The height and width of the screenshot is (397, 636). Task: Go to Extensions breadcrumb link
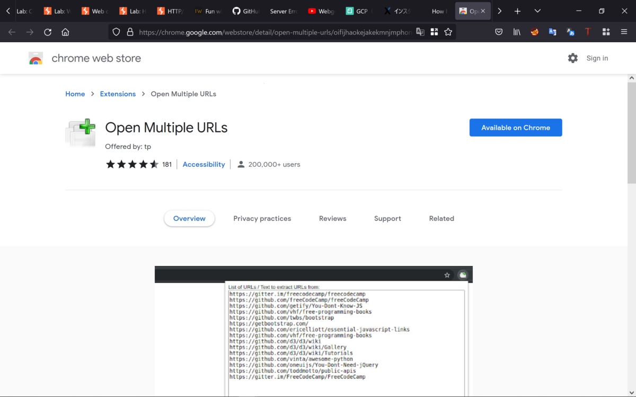tap(118, 94)
